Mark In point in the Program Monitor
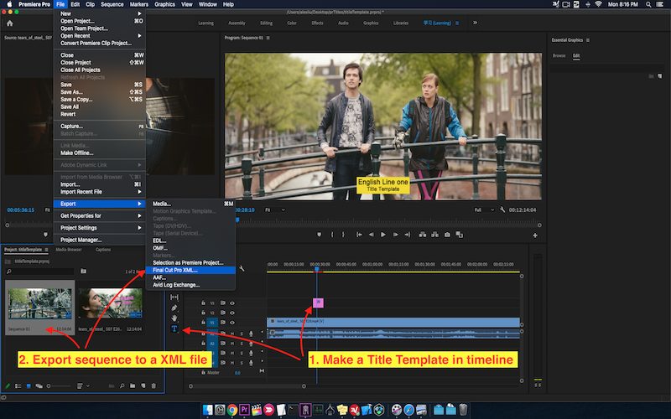Viewport: 671px width, 419px height. (332, 235)
